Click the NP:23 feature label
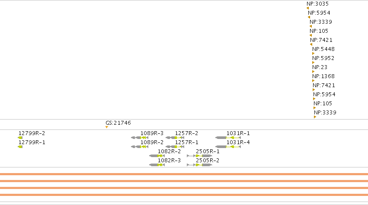The image size is (368, 205). tap(320, 67)
